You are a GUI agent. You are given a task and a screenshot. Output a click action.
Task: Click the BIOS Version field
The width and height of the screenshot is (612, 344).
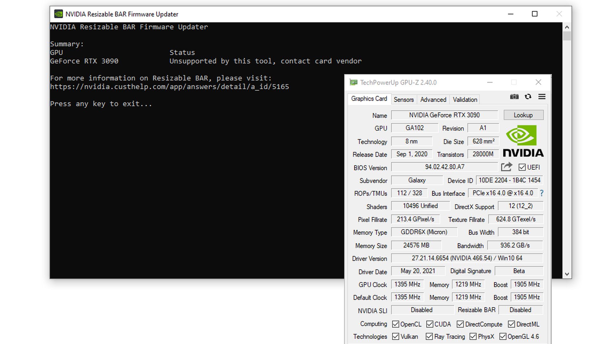[444, 167]
